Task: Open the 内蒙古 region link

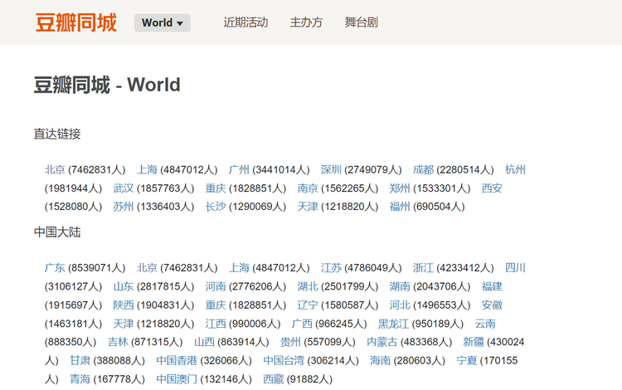Action: point(381,342)
